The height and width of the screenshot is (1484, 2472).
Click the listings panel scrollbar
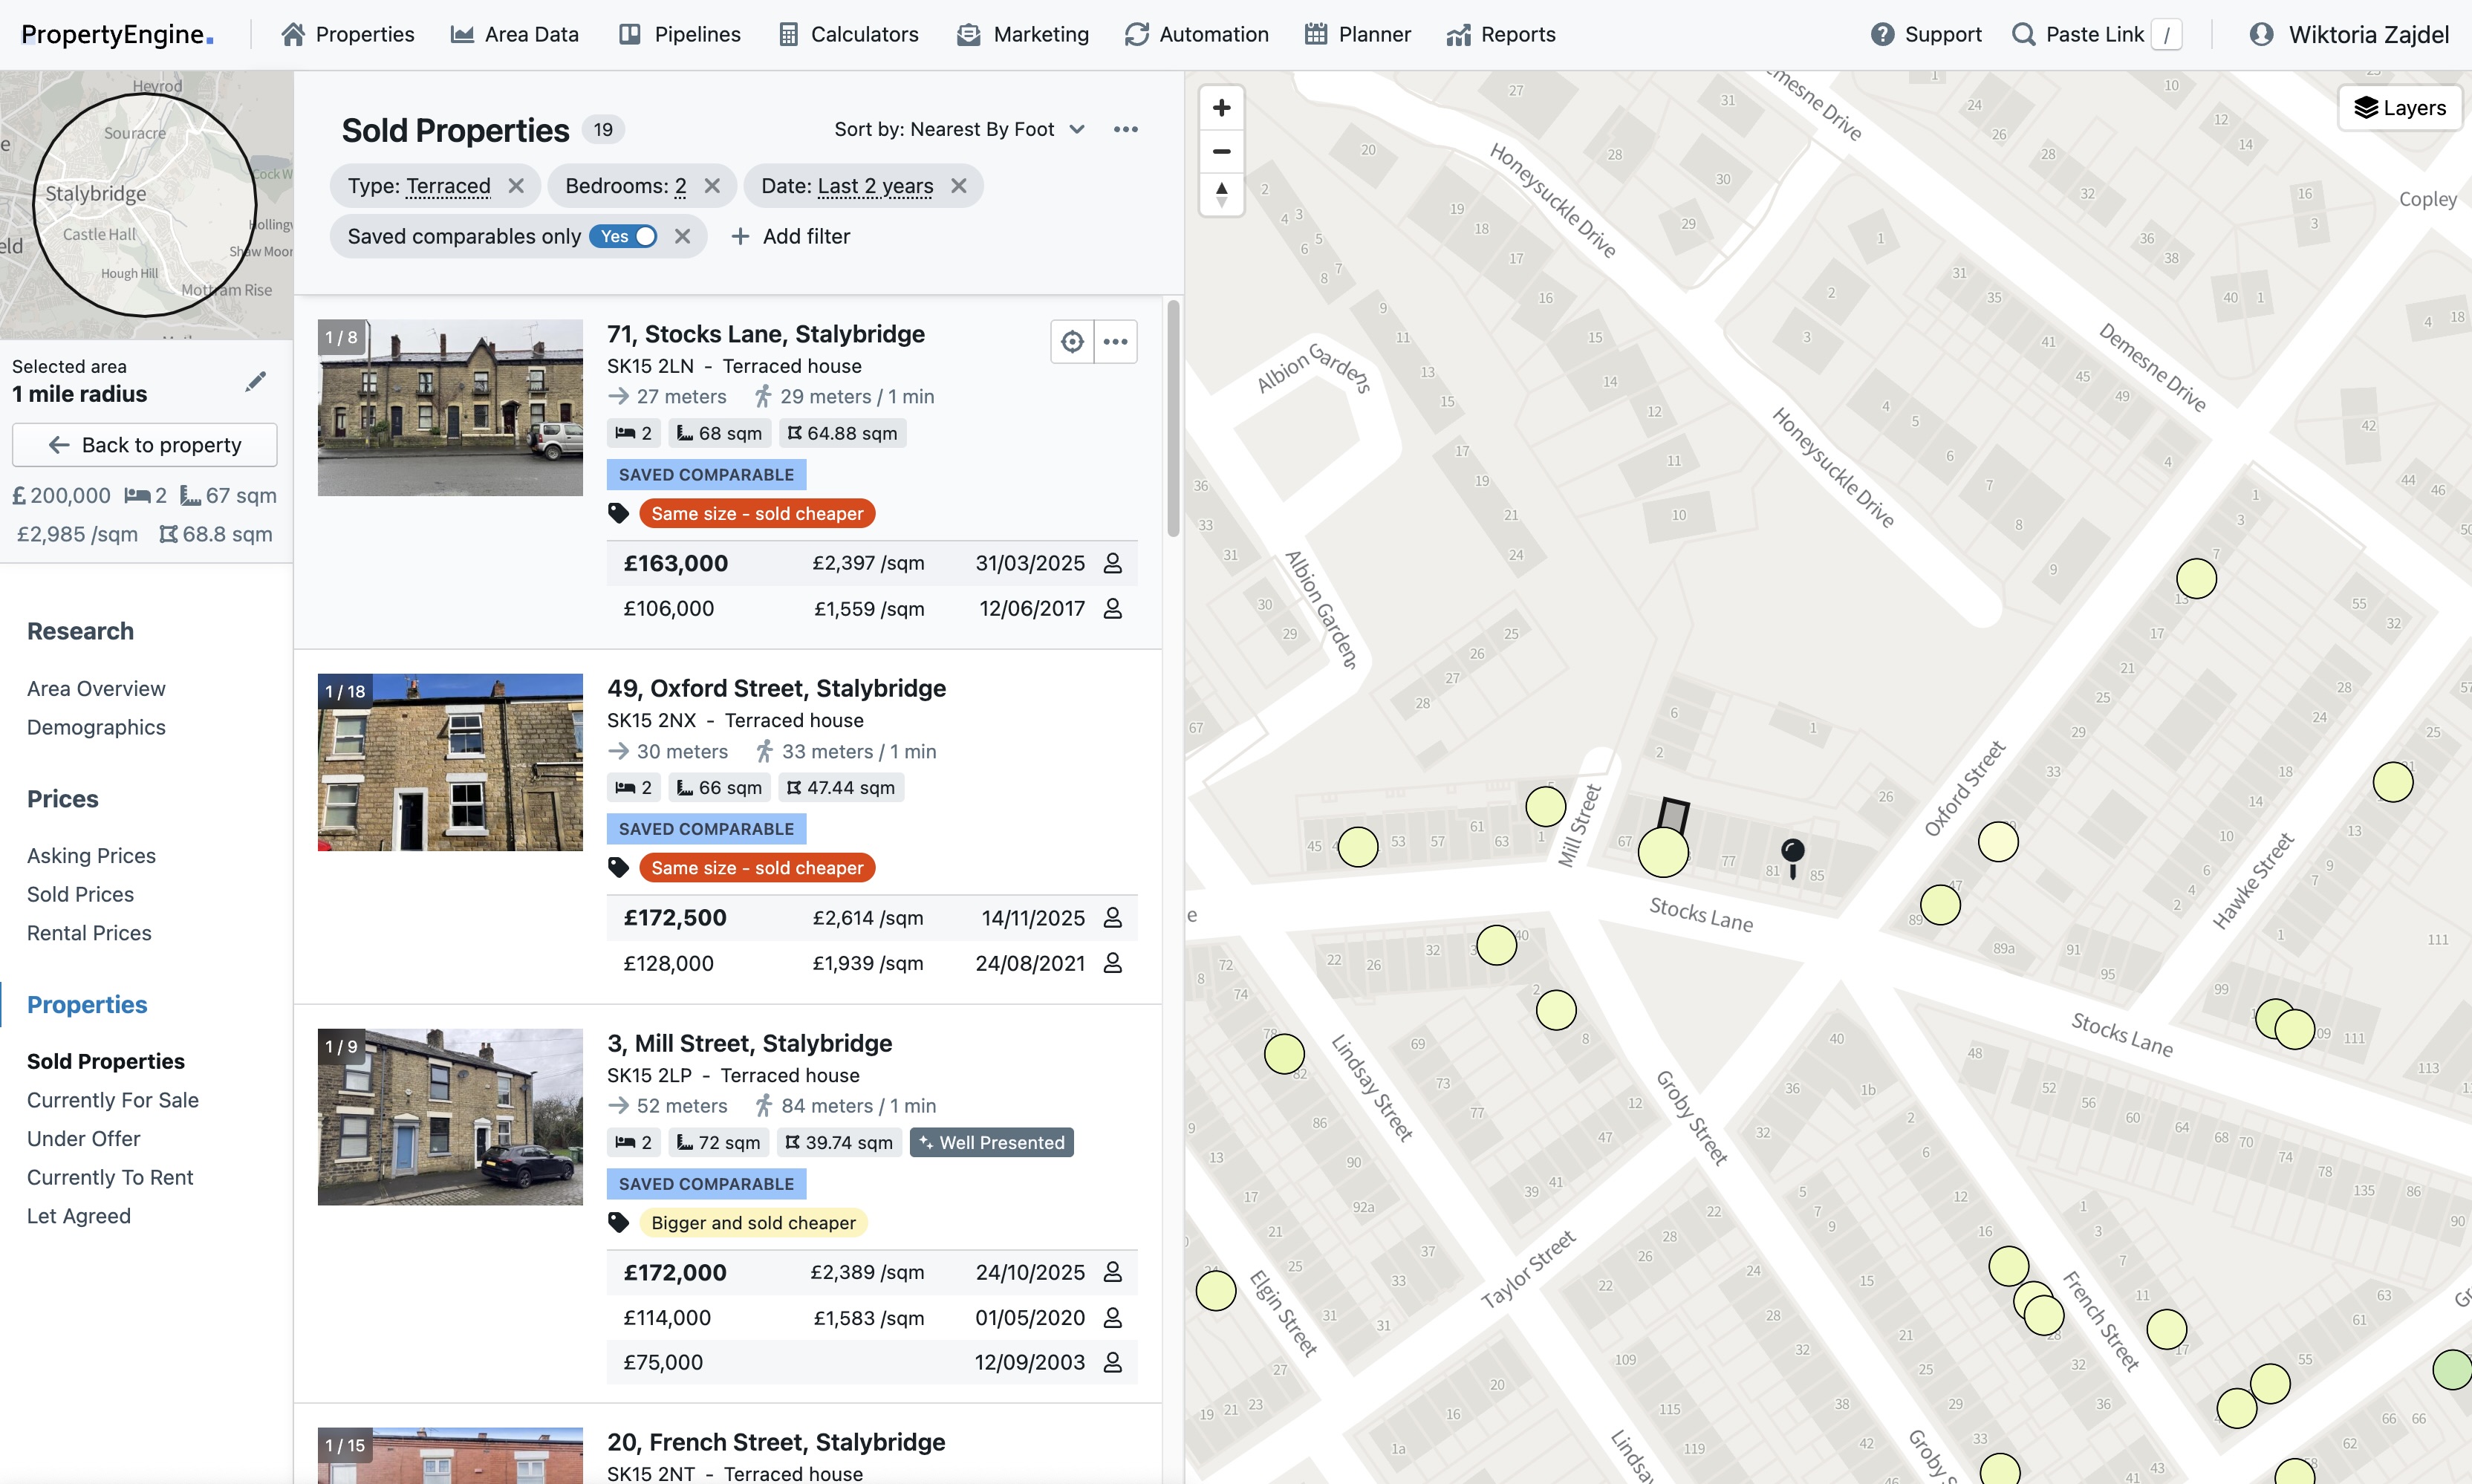1173,418
